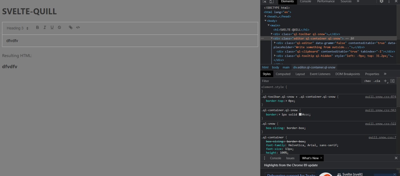Expand the ql-toolbar div node

tap(272, 34)
